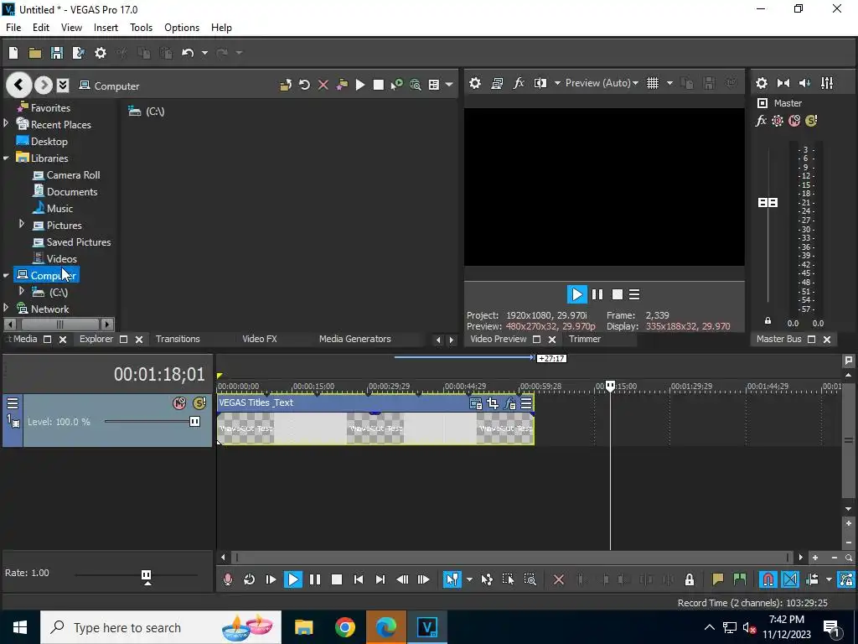This screenshot has width=858, height=644.
Task: Click Play From Start in transport bar
Action: tap(271, 579)
